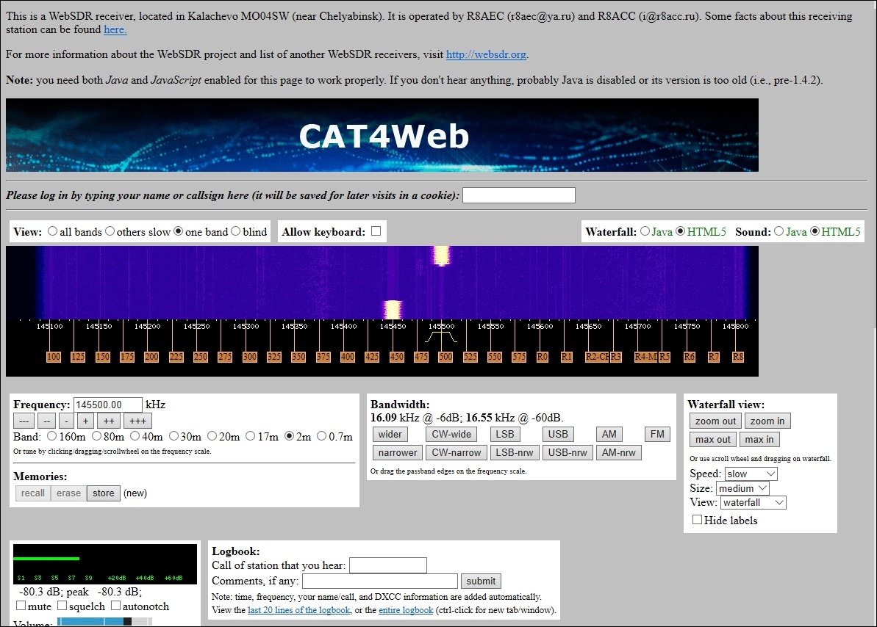Click the '--' frequency step button
This screenshot has height=627, width=877.
pyautogui.click(x=46, y=421)
